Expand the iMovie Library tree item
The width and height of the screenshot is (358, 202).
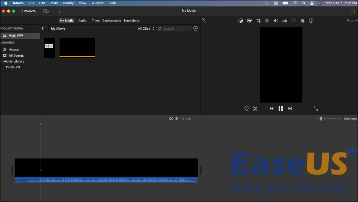pos(1,61)
